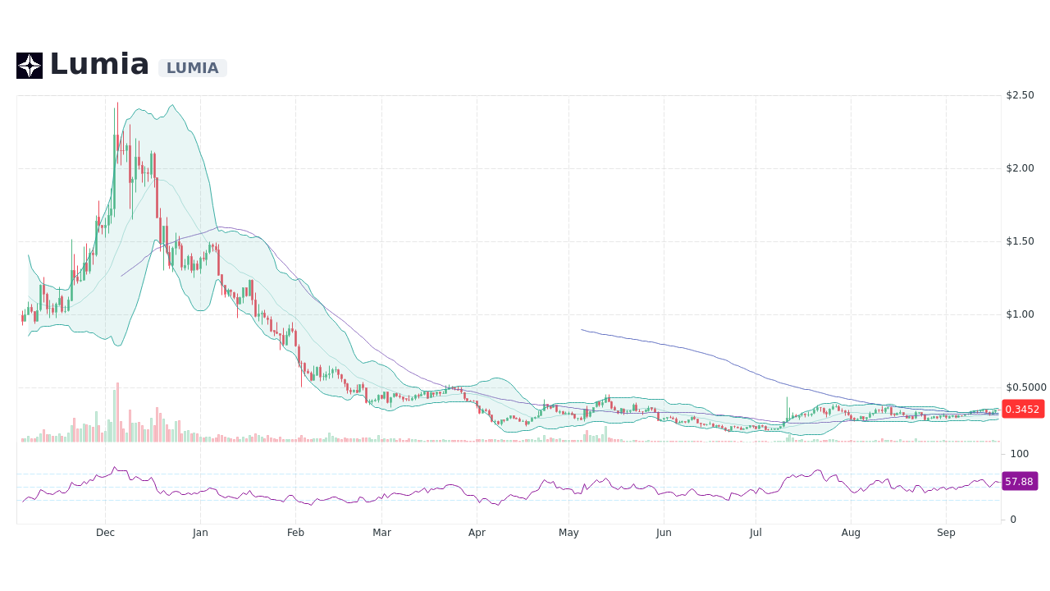Select the $1.00 gridline label
The width and height of the screenshot is (1050, 591).
point(1018,314)
